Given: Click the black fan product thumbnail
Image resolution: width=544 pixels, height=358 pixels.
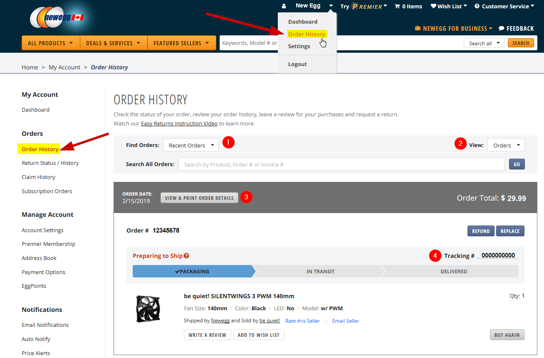Looking at the screenshot, I should pyautogui.click(x=148, y=309).
